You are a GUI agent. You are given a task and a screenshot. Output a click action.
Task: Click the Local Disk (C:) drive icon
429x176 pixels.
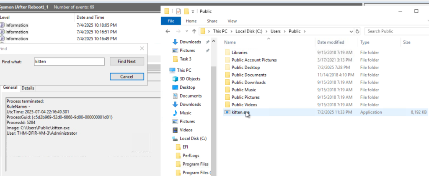175,138
